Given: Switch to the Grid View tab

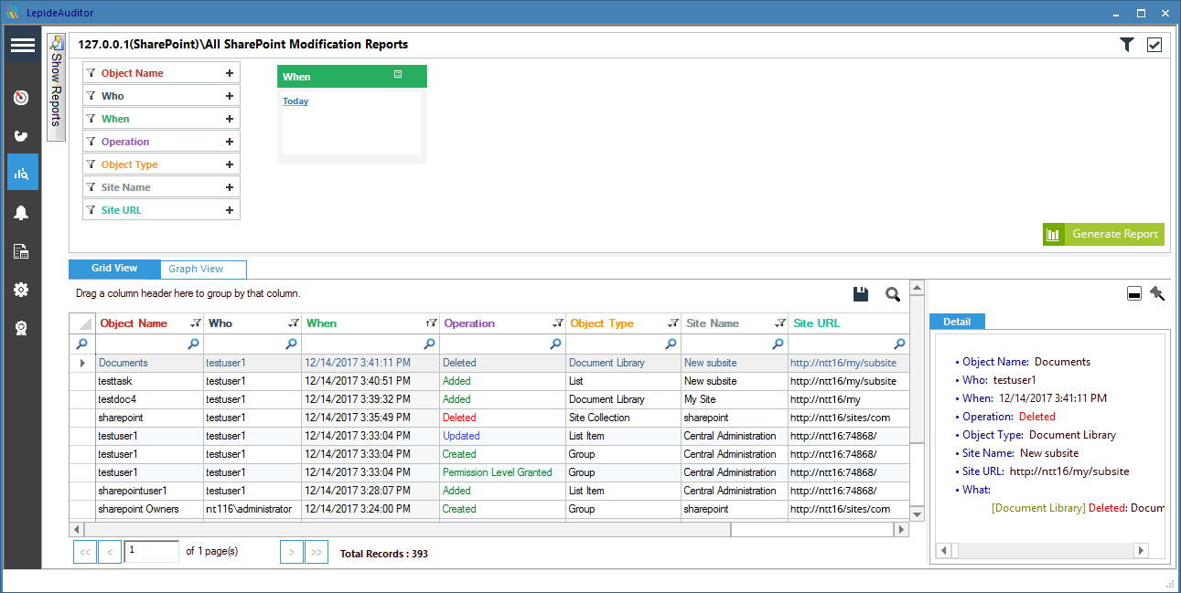Looking at the screenshot, I should [x=114, y=269].
